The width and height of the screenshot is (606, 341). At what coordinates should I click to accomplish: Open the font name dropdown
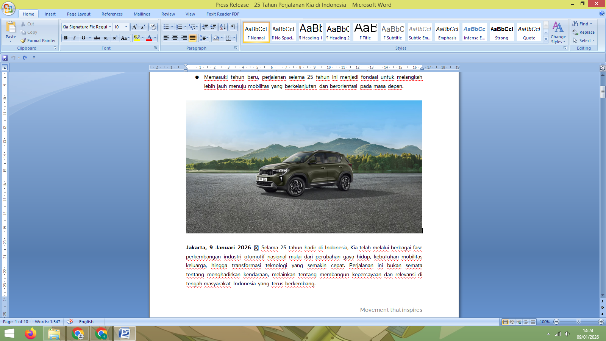coord(110,27)
